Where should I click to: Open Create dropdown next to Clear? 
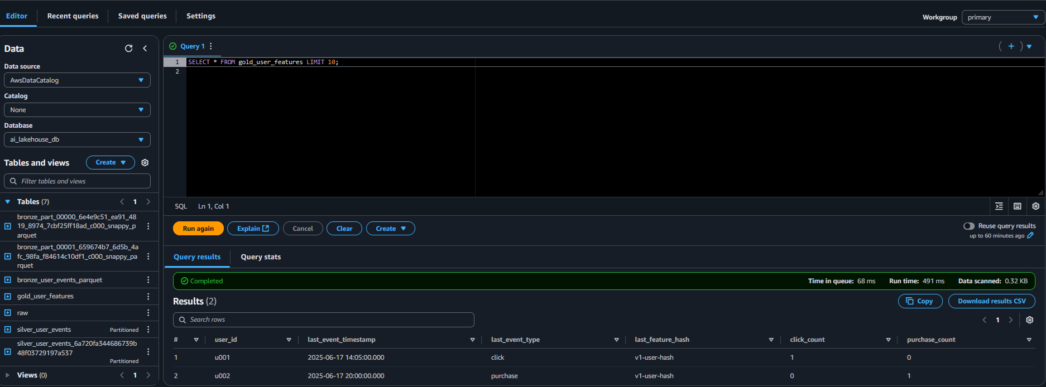[391, 229]
